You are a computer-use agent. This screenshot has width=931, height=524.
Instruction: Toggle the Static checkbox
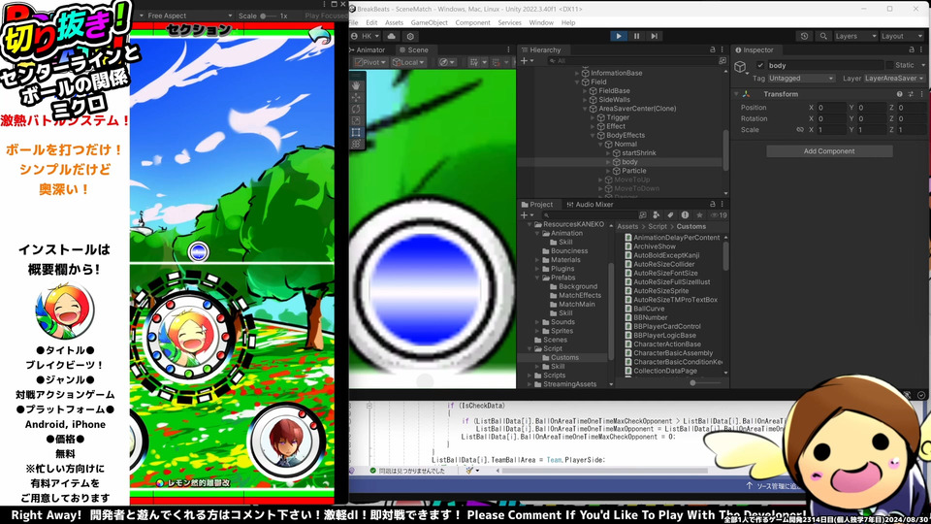(x=889, y=65)
